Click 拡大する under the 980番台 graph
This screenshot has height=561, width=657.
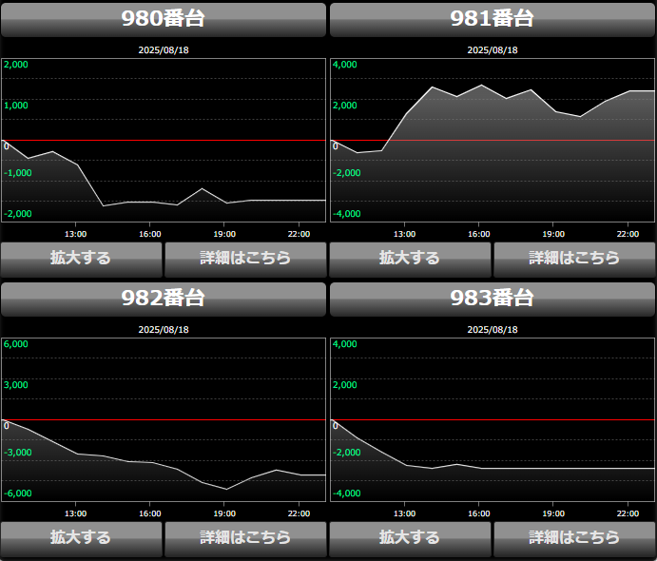pos(81,260)
